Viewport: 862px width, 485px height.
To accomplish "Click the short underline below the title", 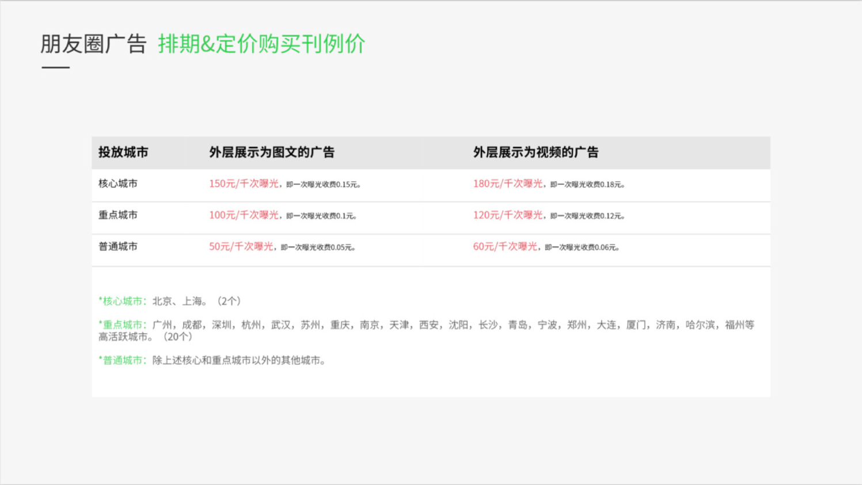I will [x=55, y=67].
